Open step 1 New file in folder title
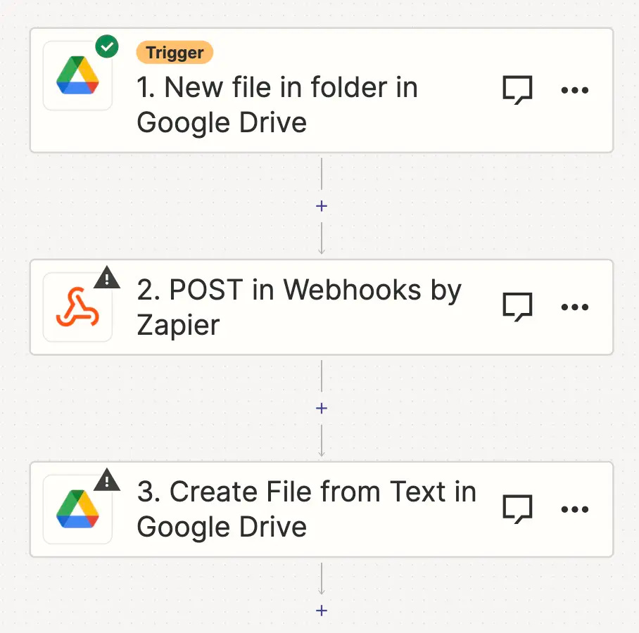This screenshot has height=633, width=639. click(x=277, y=105)
